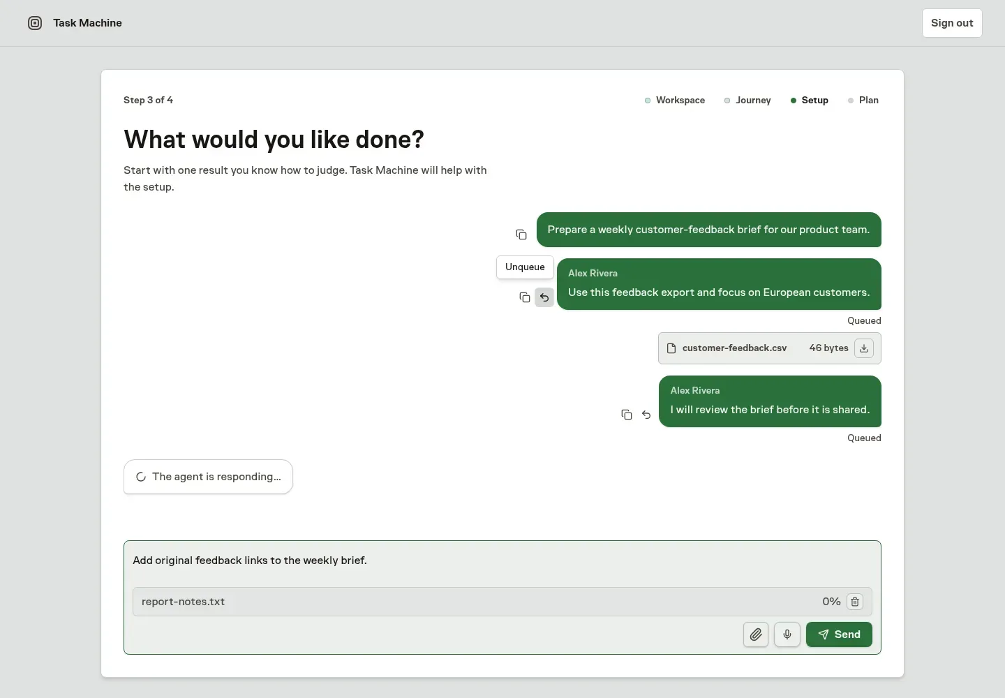Jump to the Plan step

tap(863, 101)
